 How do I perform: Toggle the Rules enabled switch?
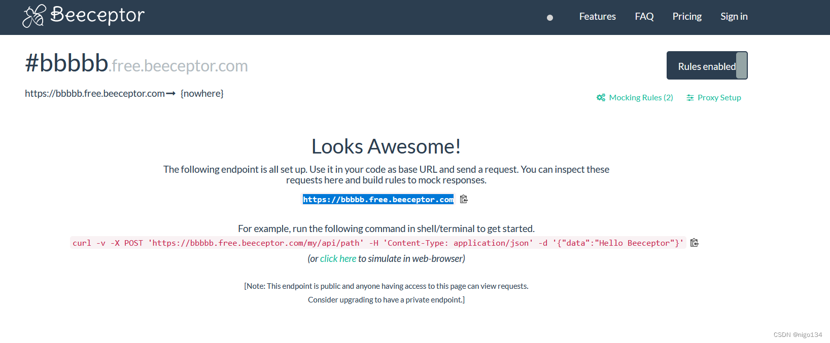tap(707, 65)
